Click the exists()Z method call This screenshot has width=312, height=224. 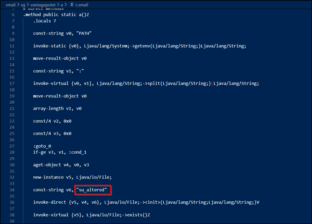[139, 215]
